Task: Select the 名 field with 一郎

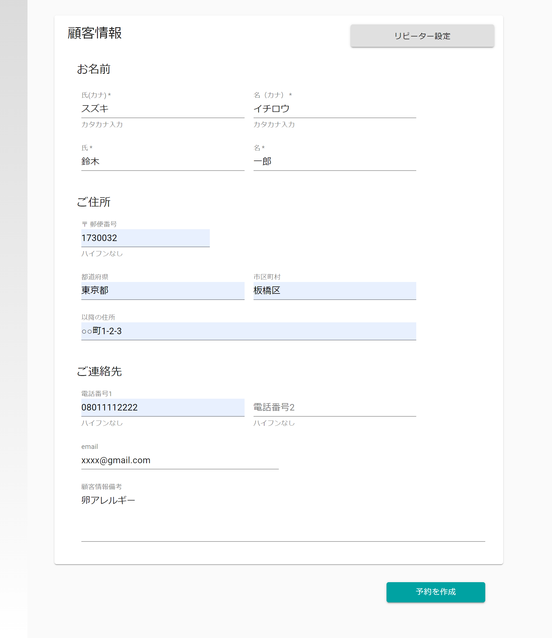Action: [335, 161]
